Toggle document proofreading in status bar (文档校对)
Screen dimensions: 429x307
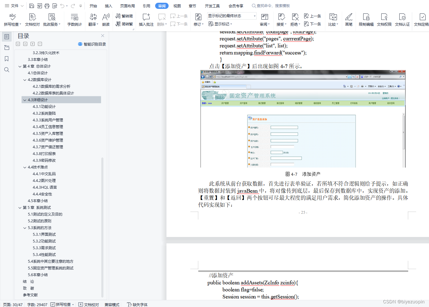point(89,305)
